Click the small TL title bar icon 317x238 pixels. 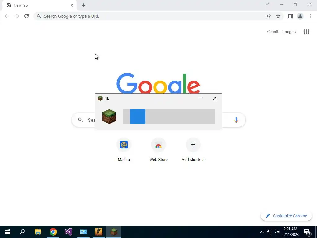click(100, 98)
